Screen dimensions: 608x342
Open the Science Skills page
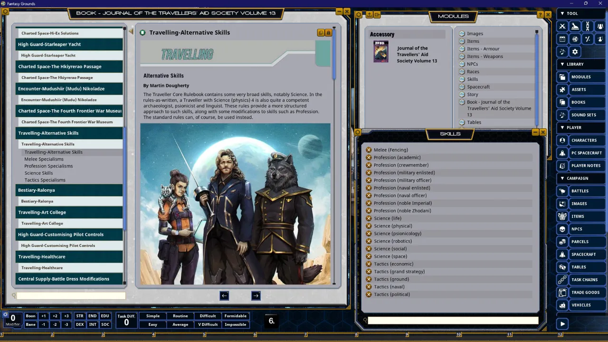(x=38, y=173)
